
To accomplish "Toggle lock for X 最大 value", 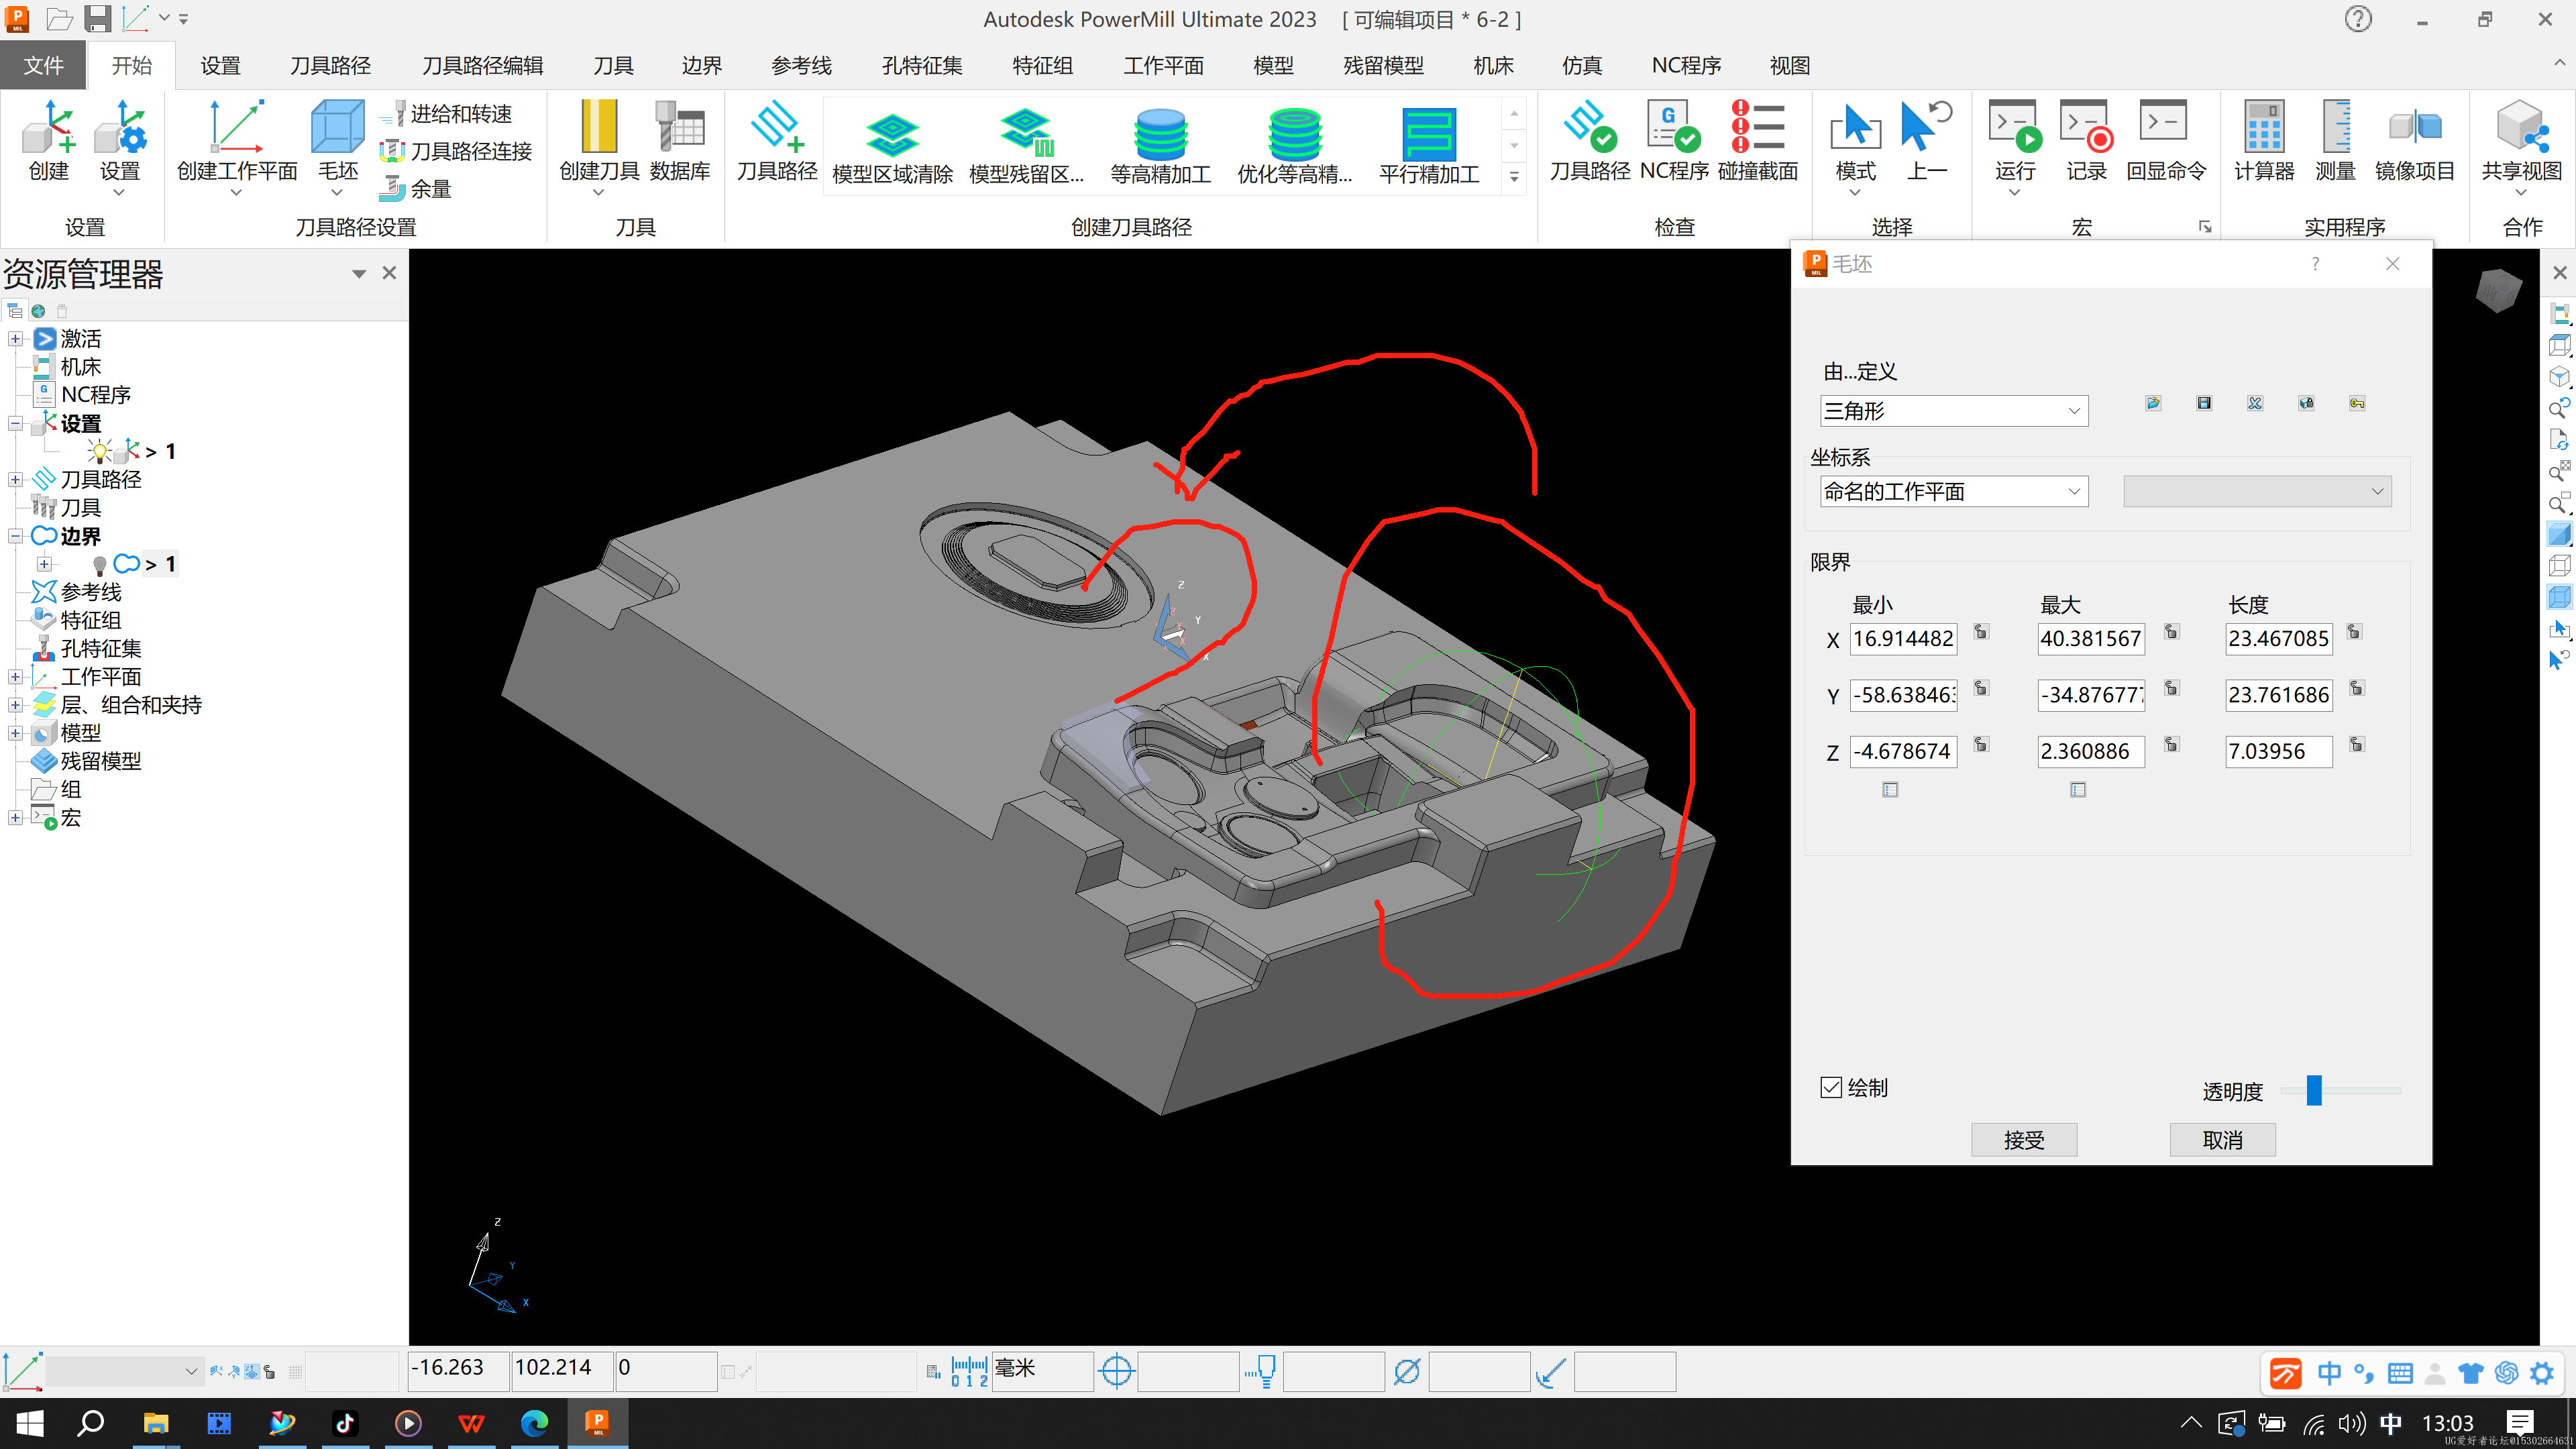I will 2171,631.
